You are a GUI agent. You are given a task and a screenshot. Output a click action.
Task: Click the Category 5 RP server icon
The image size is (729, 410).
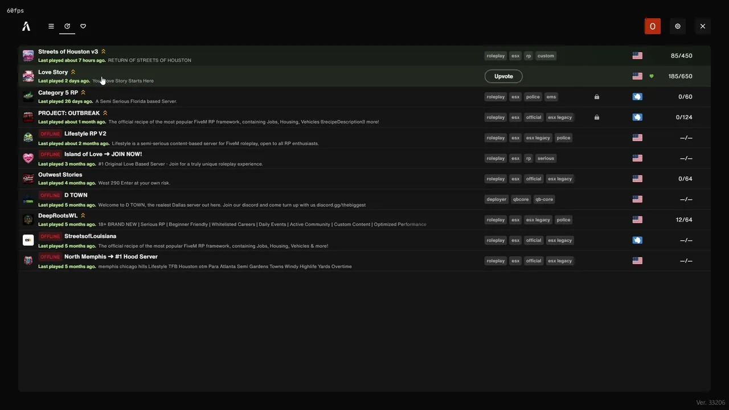point(28,97)
